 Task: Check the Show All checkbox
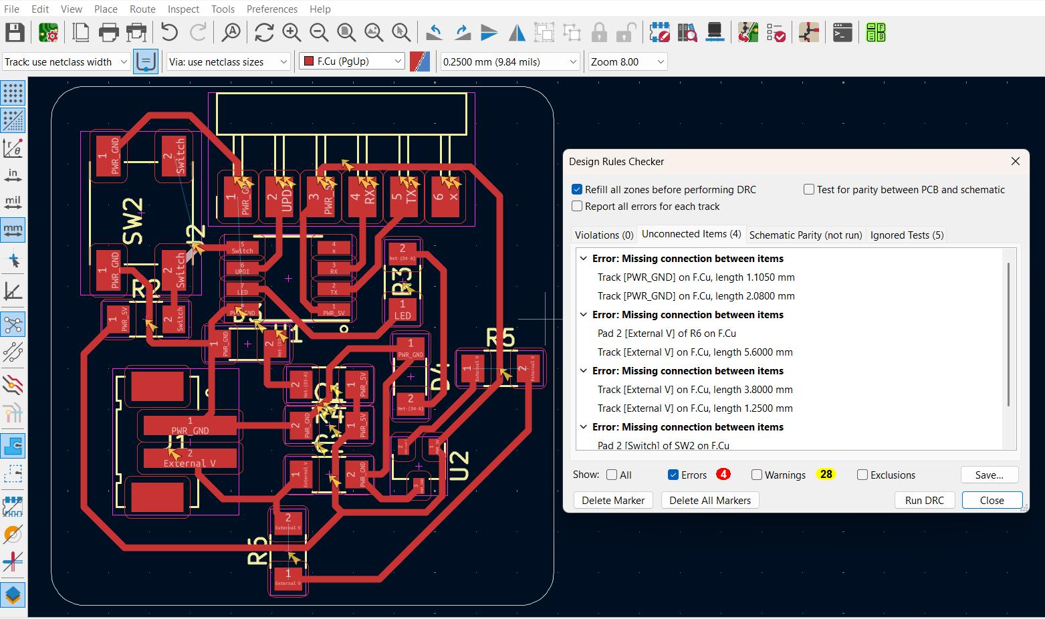612,475
